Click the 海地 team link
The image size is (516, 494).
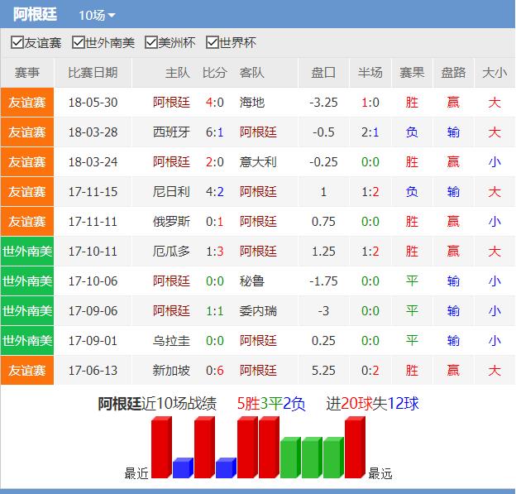tap(251, 103)
